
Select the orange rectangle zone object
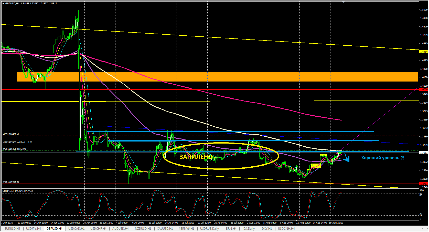click(218, 77)
